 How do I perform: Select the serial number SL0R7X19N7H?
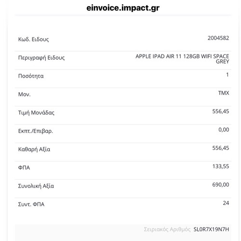click(x=211, y=229)
